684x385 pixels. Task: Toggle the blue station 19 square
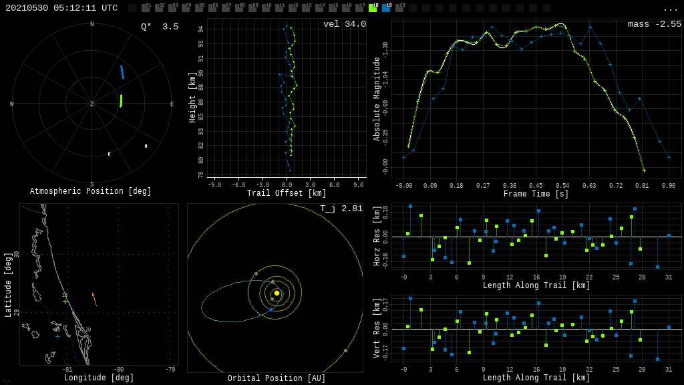coord(386,8)
